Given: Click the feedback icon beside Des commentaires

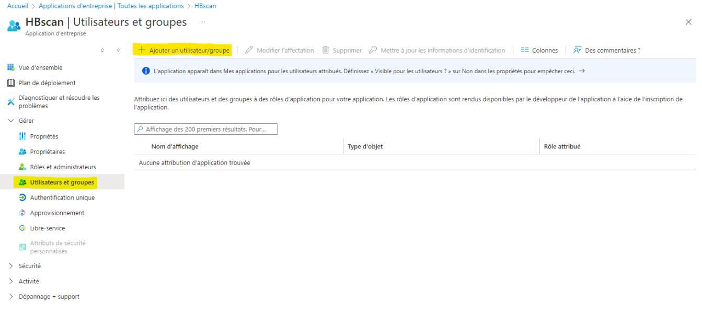Looking at the screenshot, I should (x=578, y=50).
